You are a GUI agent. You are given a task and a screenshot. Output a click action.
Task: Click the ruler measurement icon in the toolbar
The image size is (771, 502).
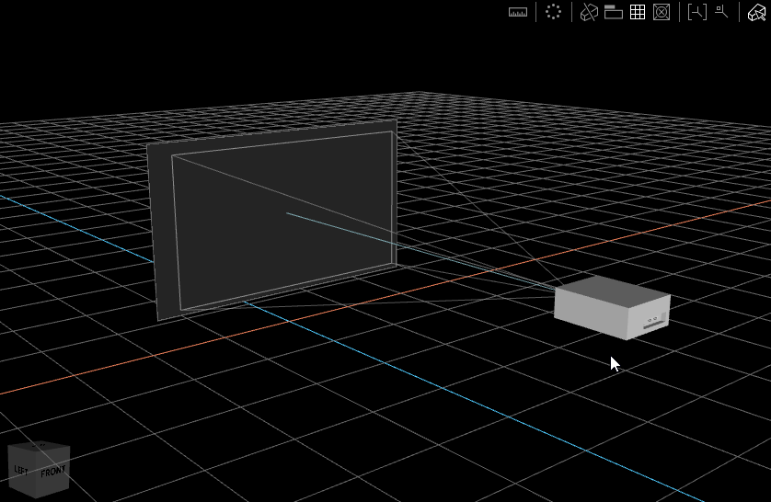pyautogui.click(x=518, y=12)
